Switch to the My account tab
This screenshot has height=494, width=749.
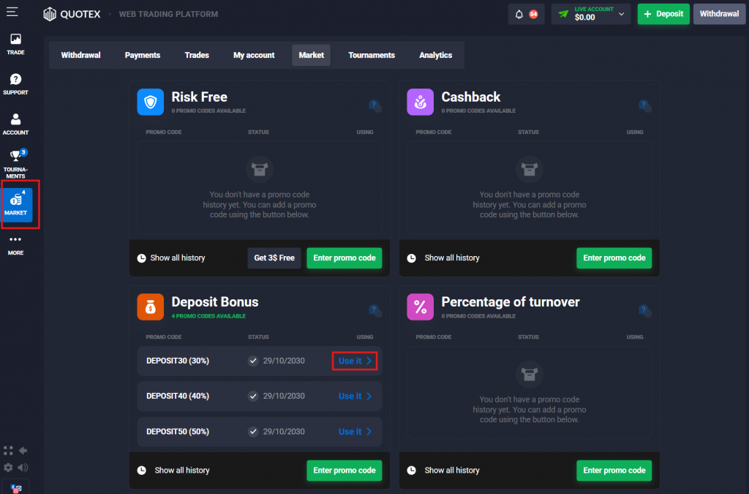(254, 56)
